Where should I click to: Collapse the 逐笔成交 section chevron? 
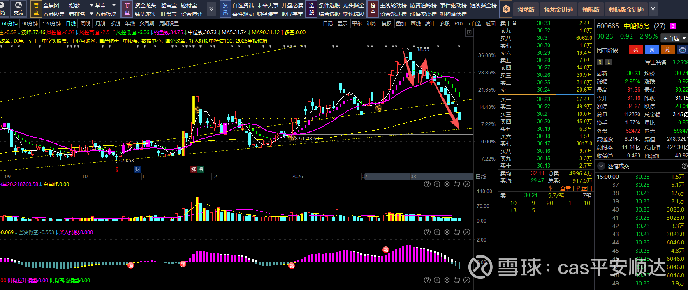601,166
